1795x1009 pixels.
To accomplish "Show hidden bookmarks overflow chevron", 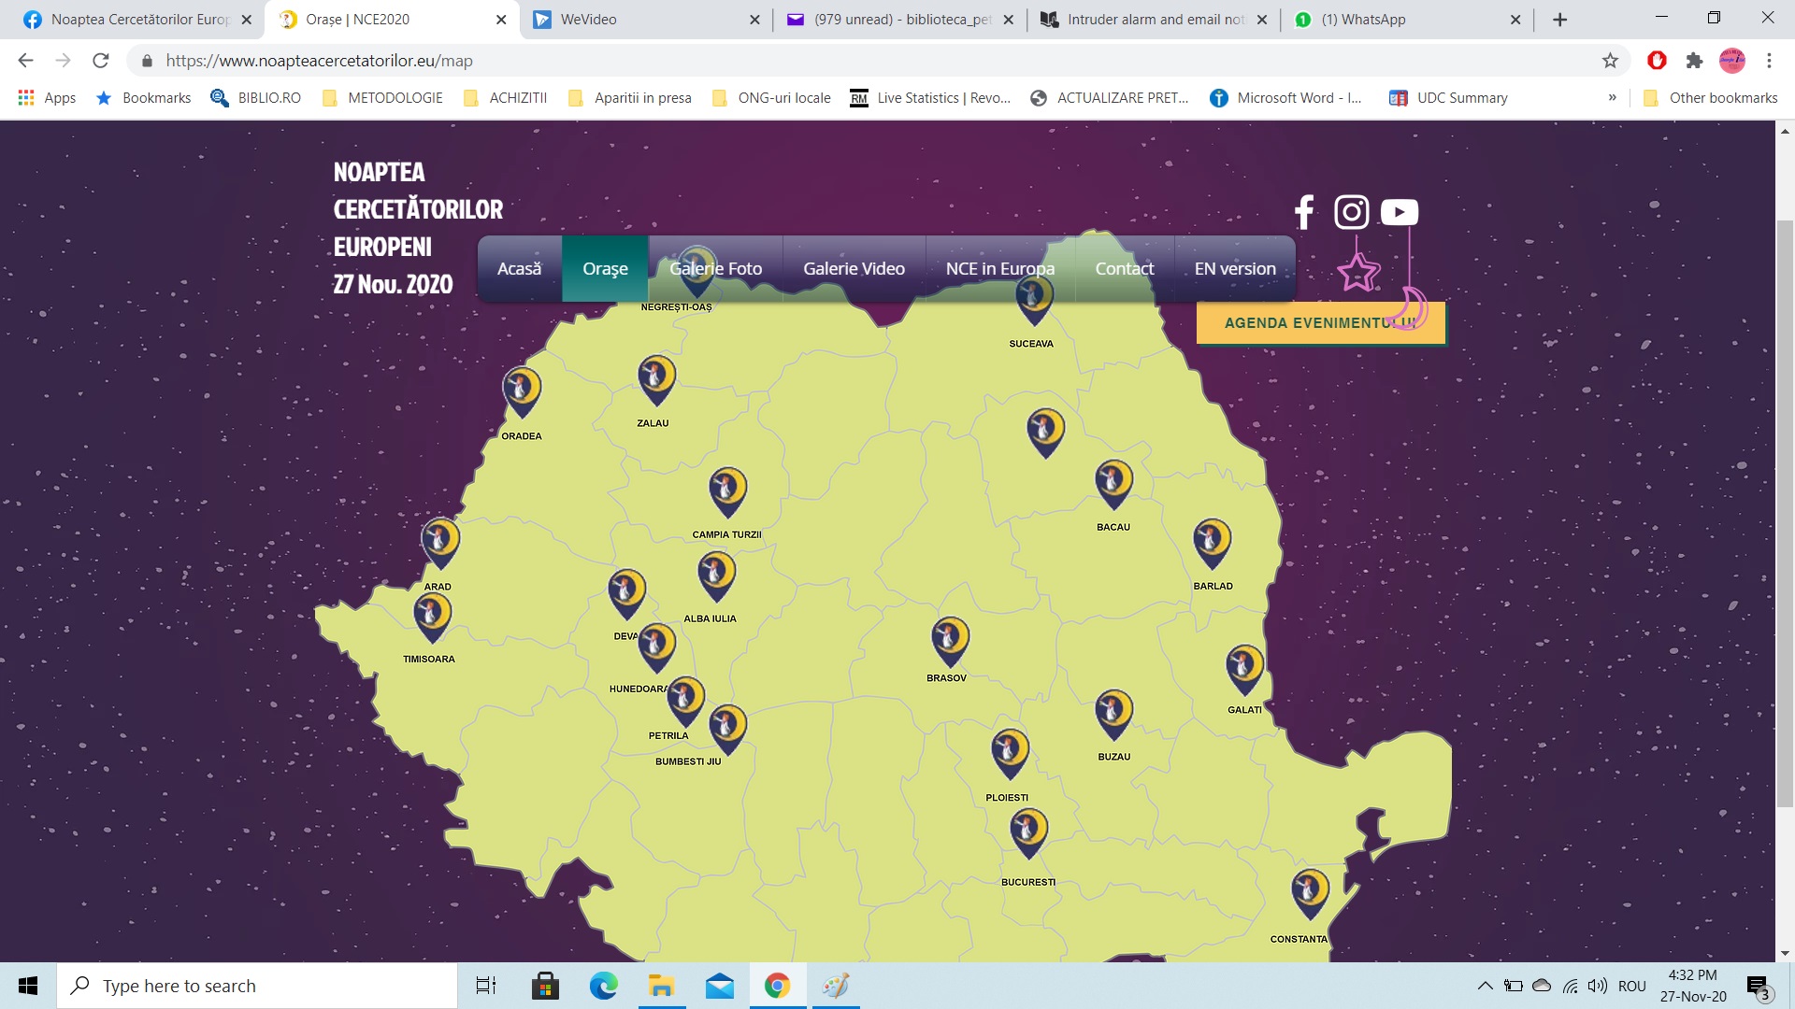I will click(1612, 97).
